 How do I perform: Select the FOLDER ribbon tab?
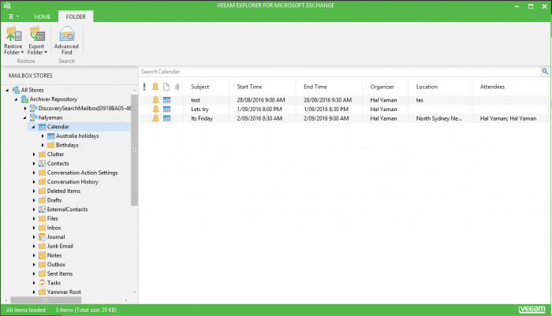pyautogui.click(x=76, y=17)
